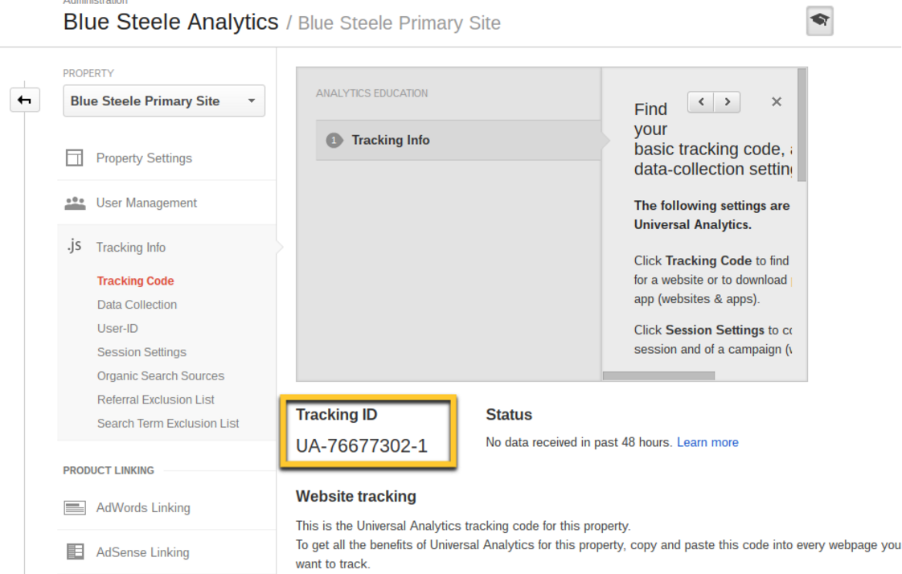This screenshot has width=902, height=574.
Task: Click the Property Settings layout icon
Action: click(x=75, y=158)
